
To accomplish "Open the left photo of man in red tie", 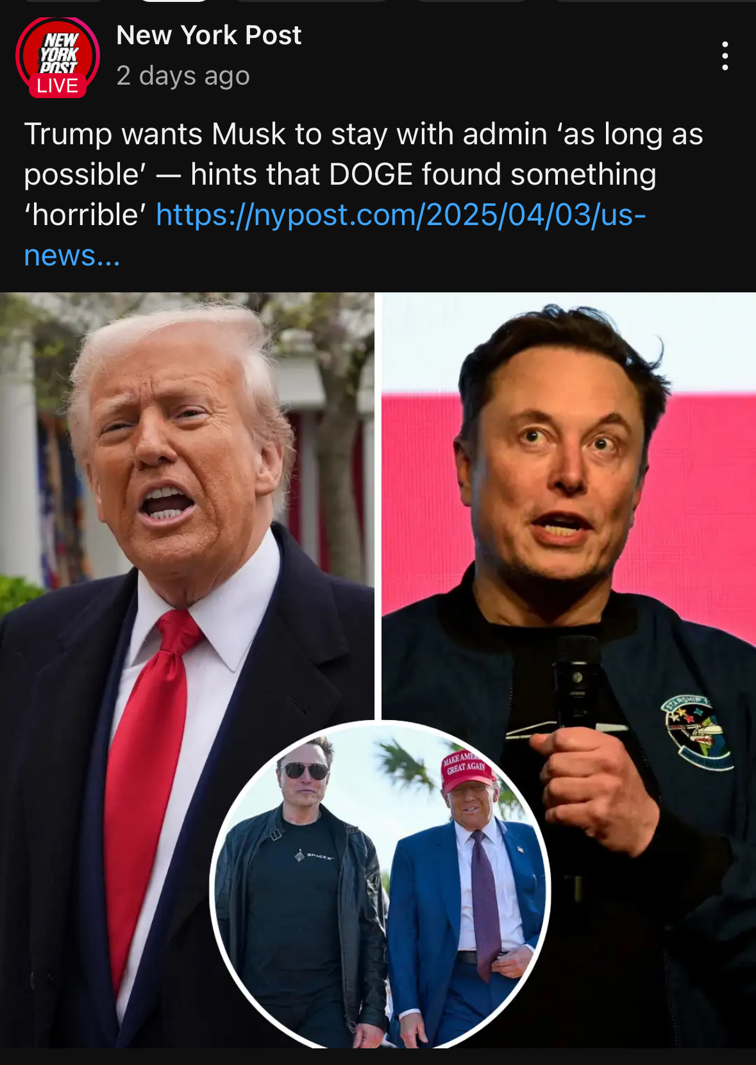I will tap(187, 670).
